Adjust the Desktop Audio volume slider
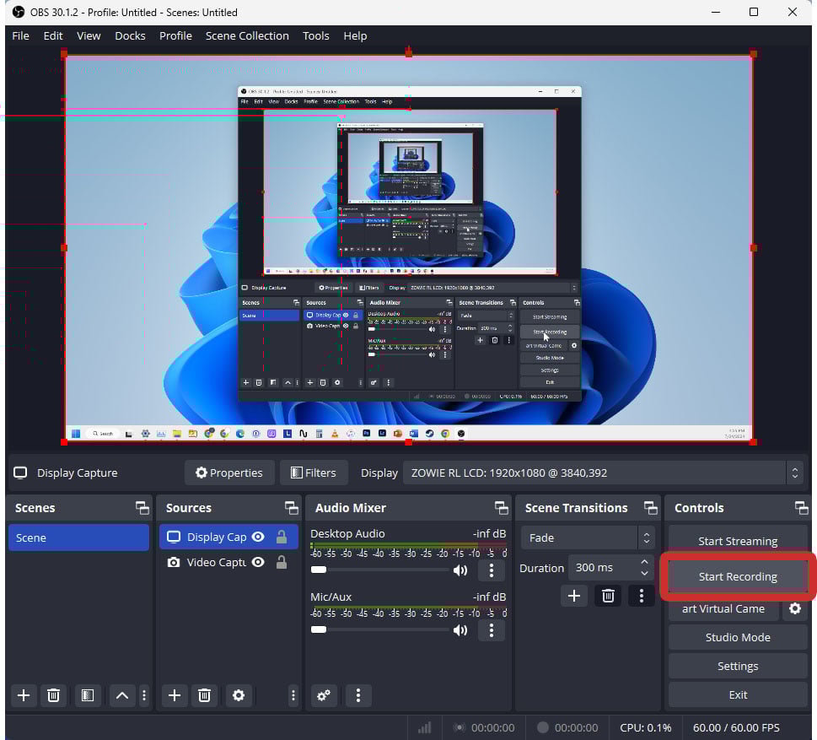Screen dimensions: 817x740 pyautogui.click(x=320, y=570)
